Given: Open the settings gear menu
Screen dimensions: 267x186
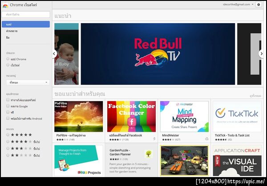Looking at the screenshot, I should [259, 5].
